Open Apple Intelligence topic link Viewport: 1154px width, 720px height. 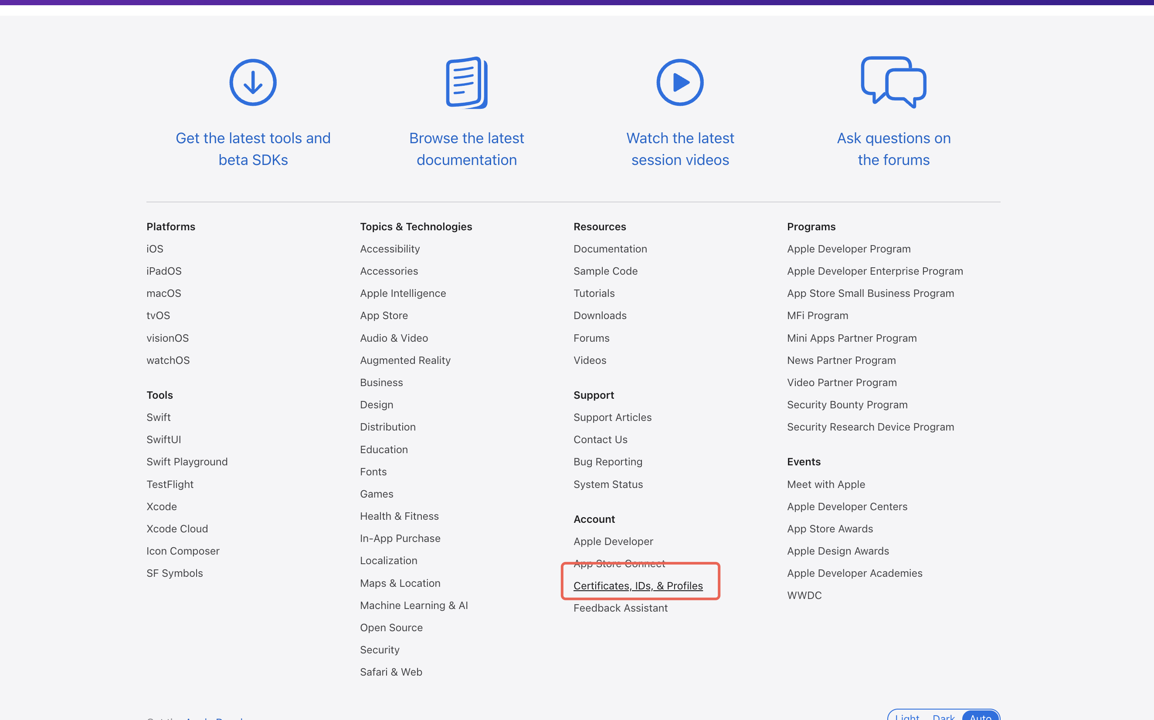[403, 293]
